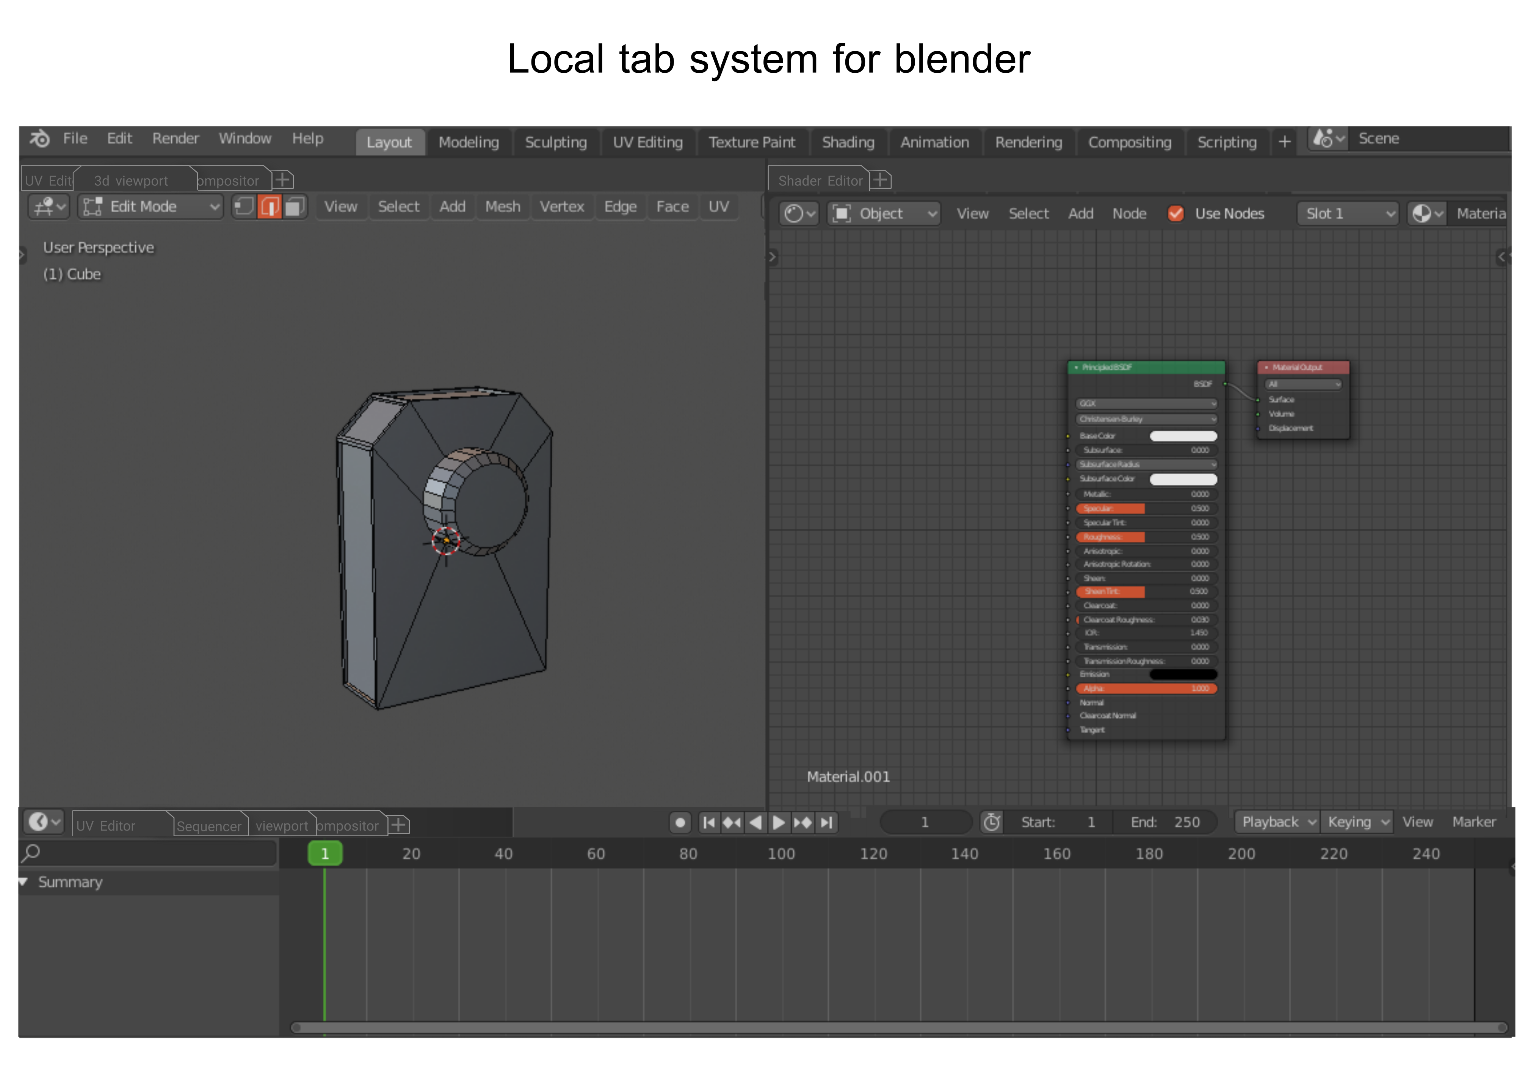Click the Blender logo icon

pos(40,138)
